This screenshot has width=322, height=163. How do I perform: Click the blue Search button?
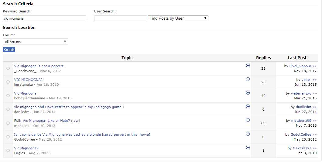coord(9,50)
